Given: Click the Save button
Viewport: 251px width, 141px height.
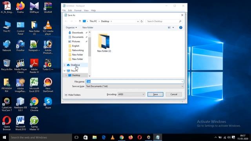Looking at the screenshot, I should tap(155, 94).
